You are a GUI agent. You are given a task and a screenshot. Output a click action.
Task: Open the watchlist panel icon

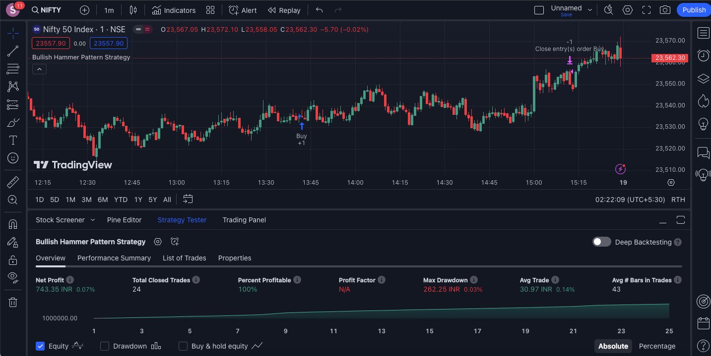point(703,33)
